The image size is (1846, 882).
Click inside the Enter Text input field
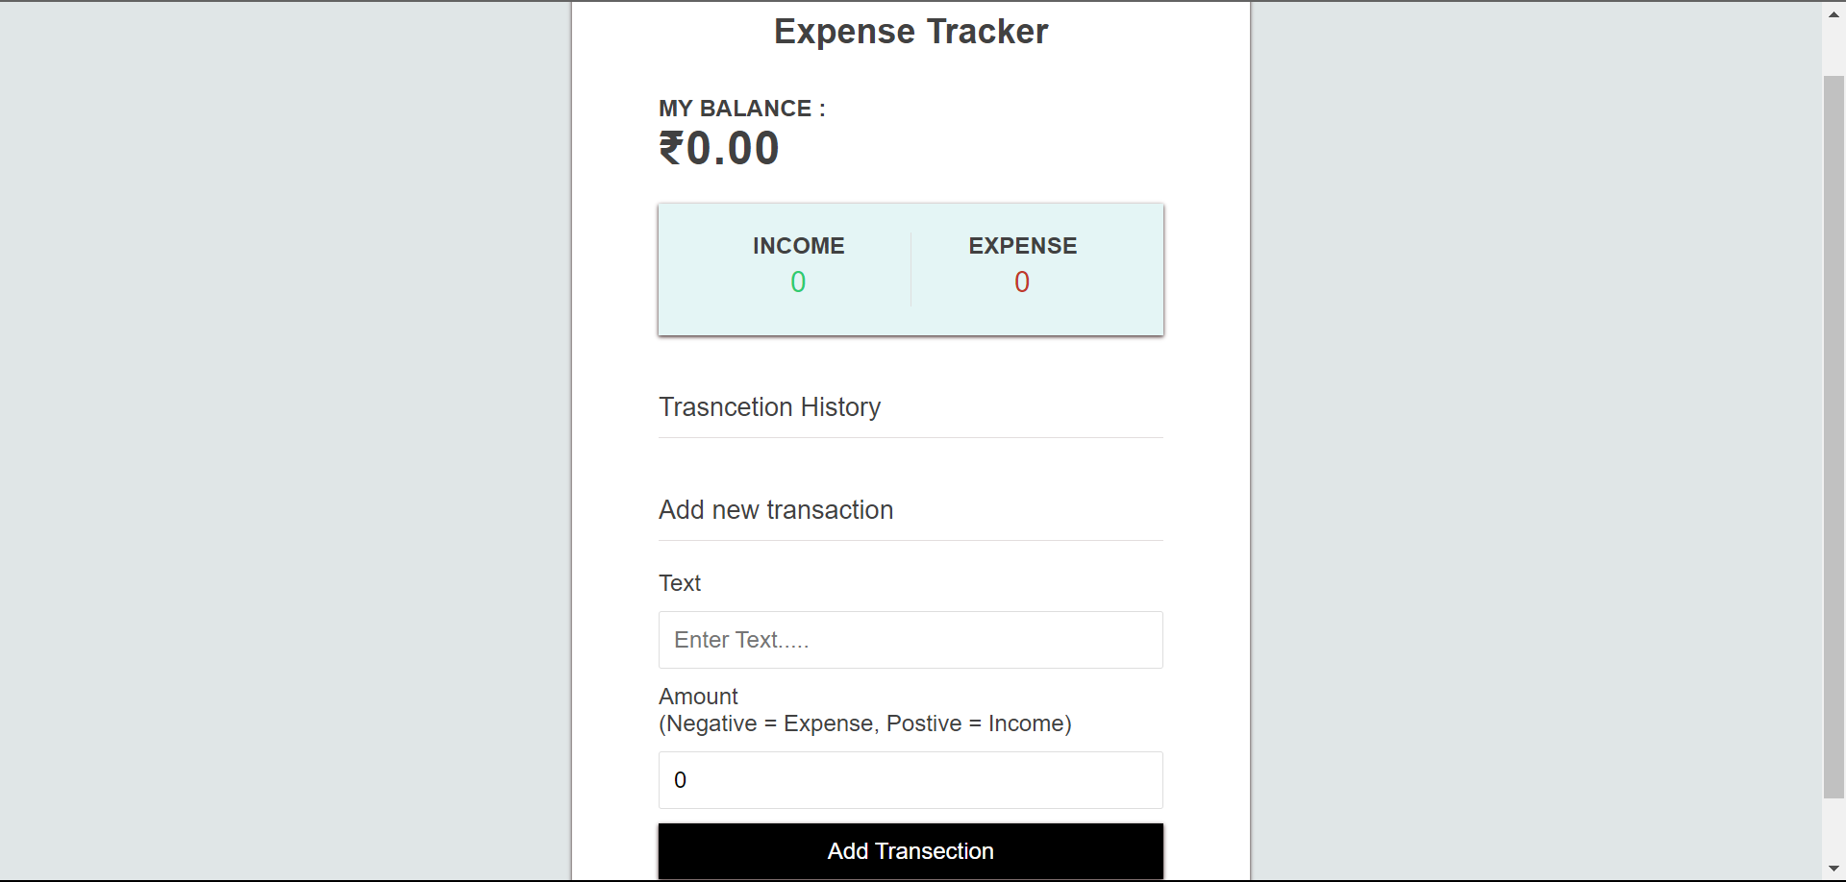pos(910,640)
